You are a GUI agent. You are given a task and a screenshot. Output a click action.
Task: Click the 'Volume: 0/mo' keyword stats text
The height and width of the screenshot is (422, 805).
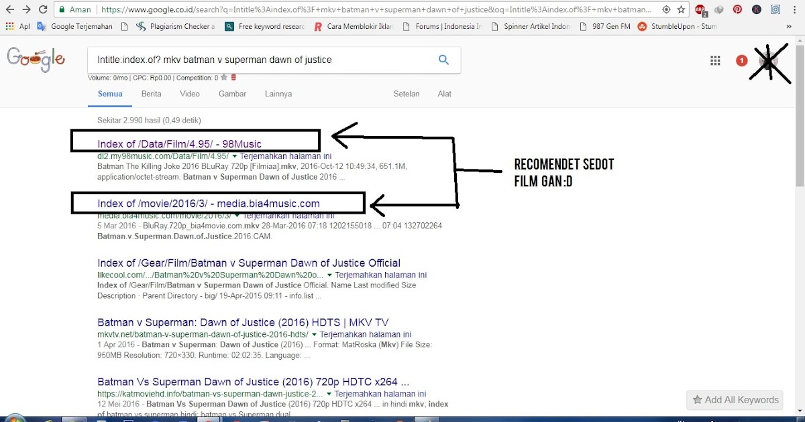(108, 78)
